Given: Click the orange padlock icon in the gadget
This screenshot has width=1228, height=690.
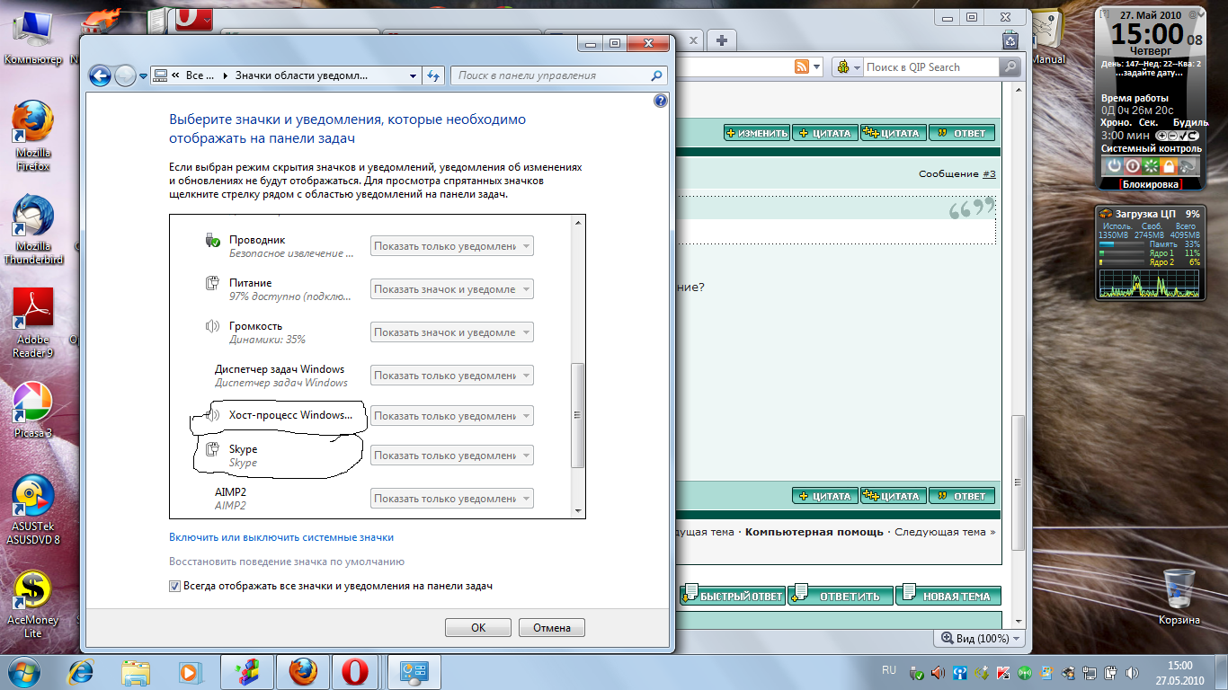Looking at the screenshot, I should (1169, 166).
